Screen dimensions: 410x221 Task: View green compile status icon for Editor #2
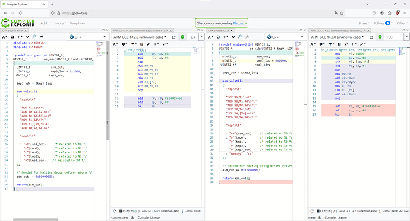(x=380, y=37)
